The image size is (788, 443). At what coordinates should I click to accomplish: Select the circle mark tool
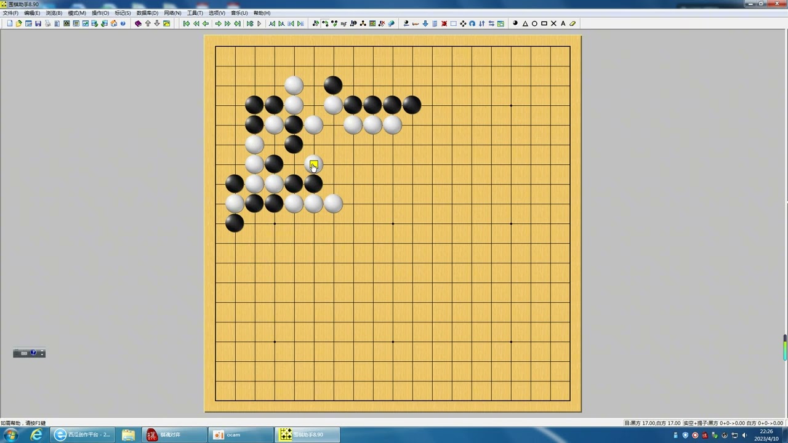coord(534,23)
